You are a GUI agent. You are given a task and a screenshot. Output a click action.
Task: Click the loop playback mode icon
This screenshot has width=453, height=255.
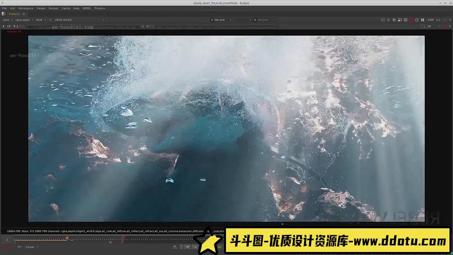click(x=175, y=247)
